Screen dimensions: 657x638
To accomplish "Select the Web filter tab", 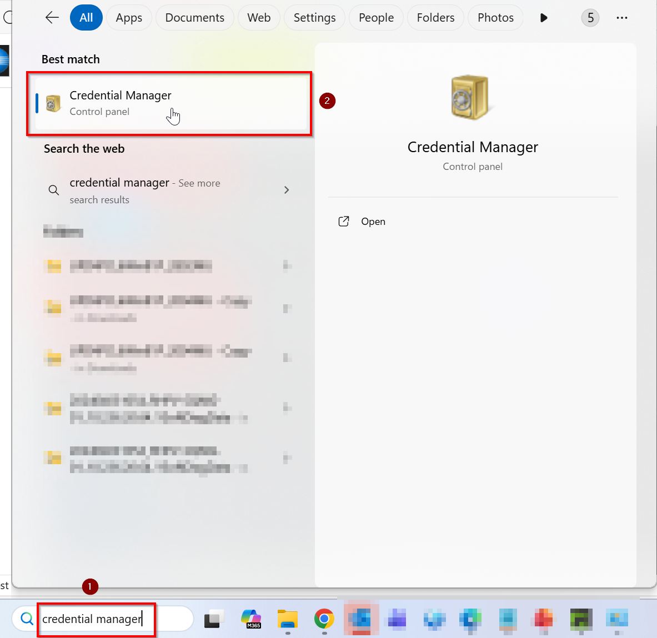I will tap(259, 18).
